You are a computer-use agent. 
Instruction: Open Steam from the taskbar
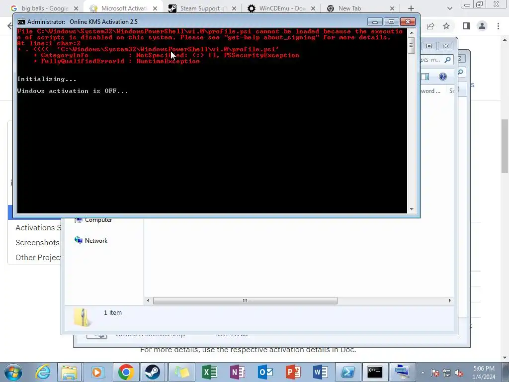(152, 372)
